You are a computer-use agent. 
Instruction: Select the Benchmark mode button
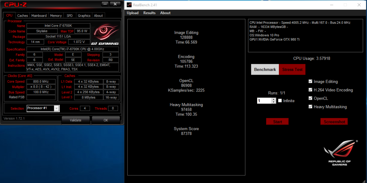point(265,69)
